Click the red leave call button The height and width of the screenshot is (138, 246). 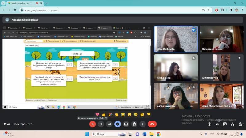(x=152, y=124)
